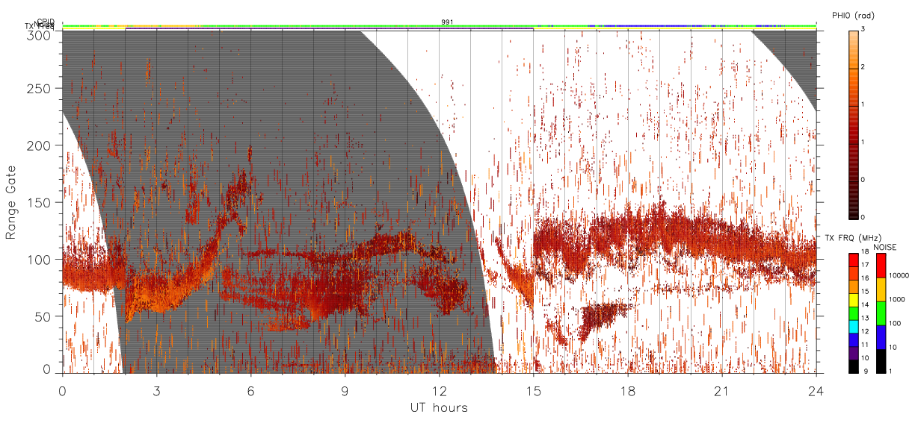Click the '10000' label in NOISE legend
This screenshot has width=918, height=423.
898,276
